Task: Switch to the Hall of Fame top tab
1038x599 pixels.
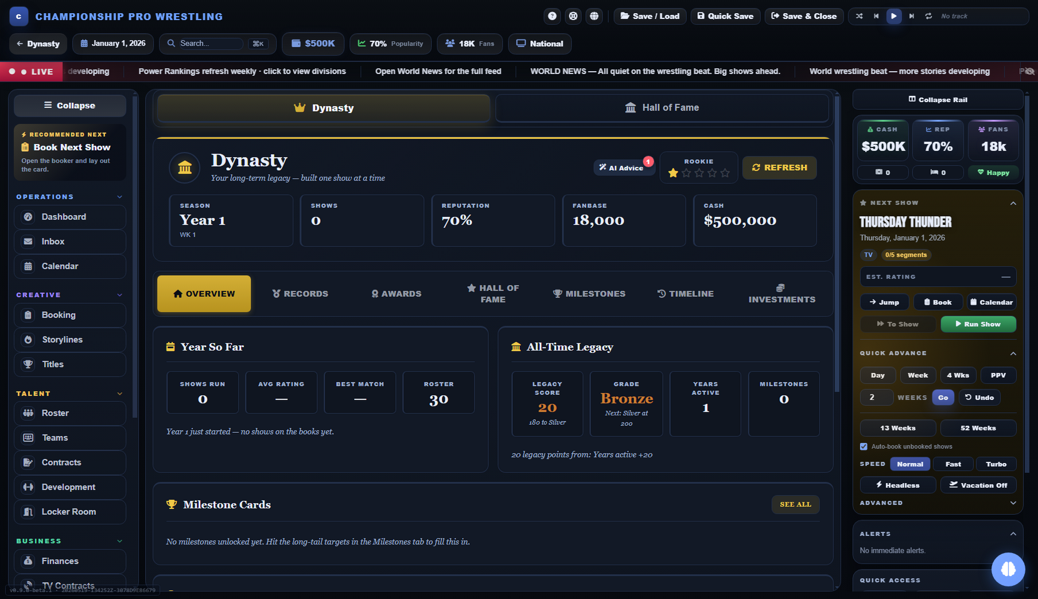Action: 662,108
